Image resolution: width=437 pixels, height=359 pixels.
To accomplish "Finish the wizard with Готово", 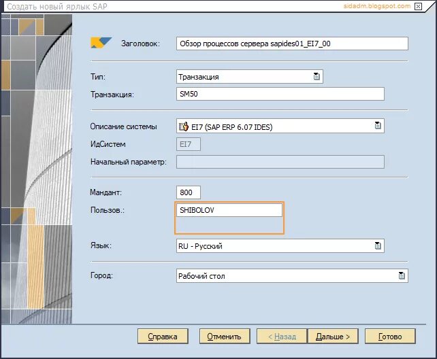I will (x=390, y=336).
